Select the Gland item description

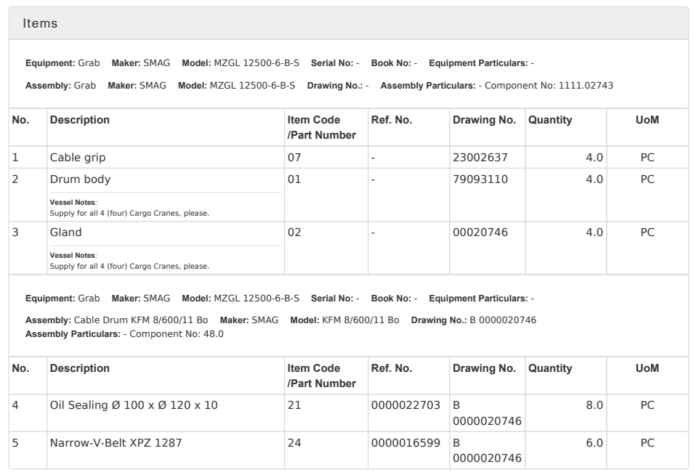tap(66, 232)
